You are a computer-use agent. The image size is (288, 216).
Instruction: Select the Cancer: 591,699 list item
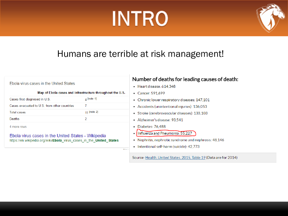151,93
